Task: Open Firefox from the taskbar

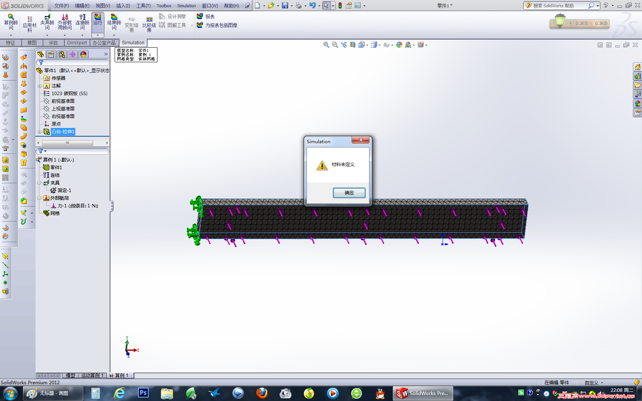Action: point(262,393)
